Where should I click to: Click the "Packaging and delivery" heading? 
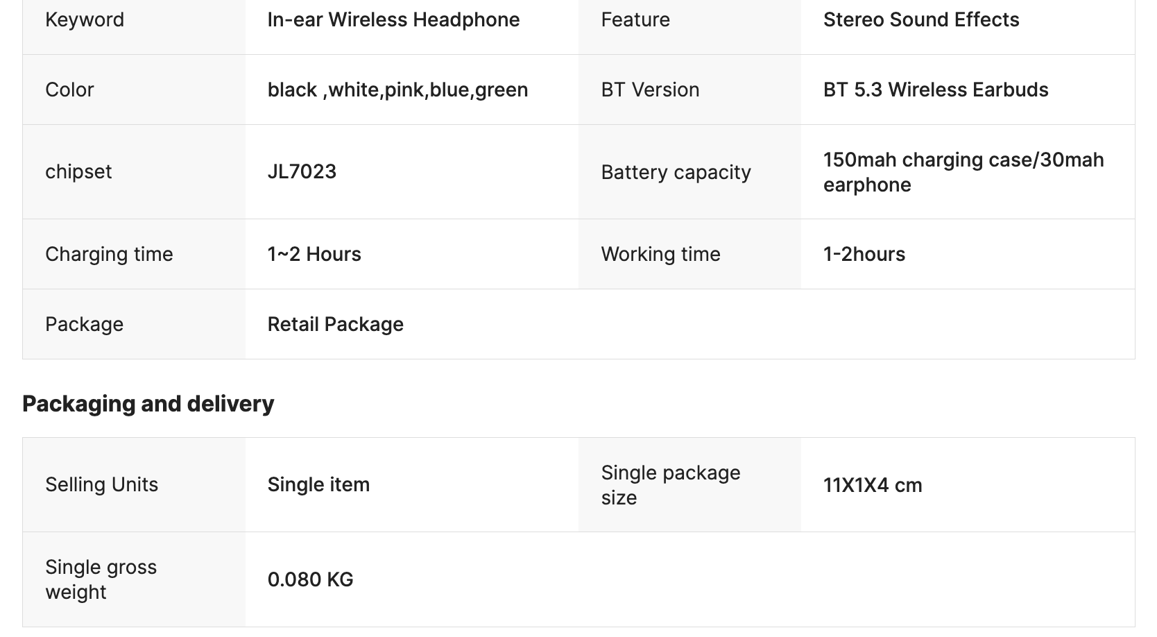[148, 403]
